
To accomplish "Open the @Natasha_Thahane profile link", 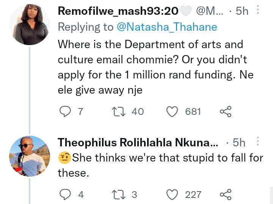I will point(167,27).
